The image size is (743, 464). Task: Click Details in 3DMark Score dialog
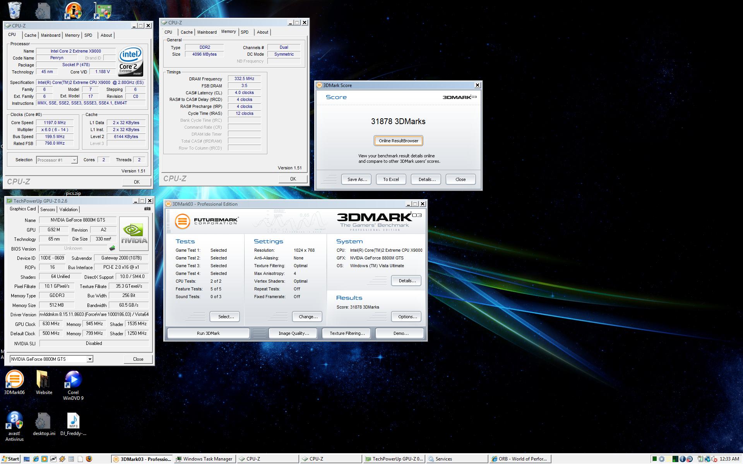coord(426,179)
